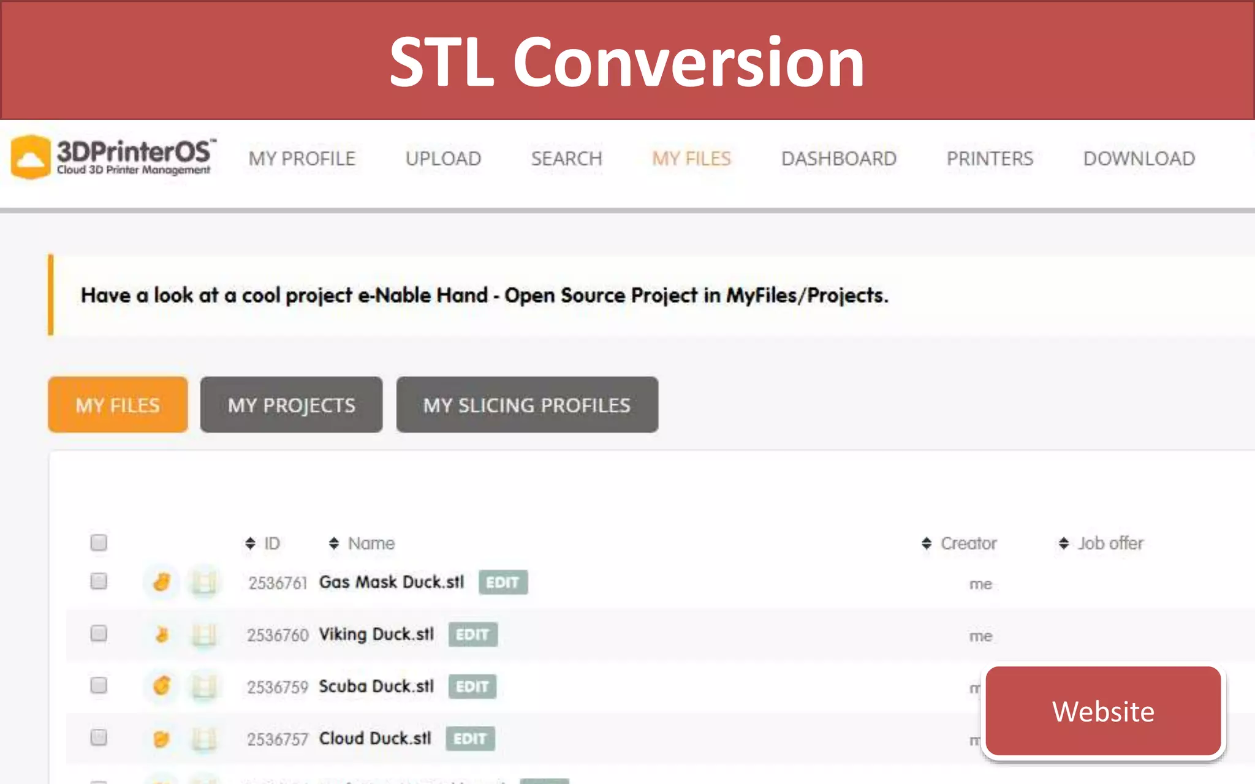This screenshot has width=1255, height=784.
Task: Sort the table by ID column
Action: pos(262,543)
